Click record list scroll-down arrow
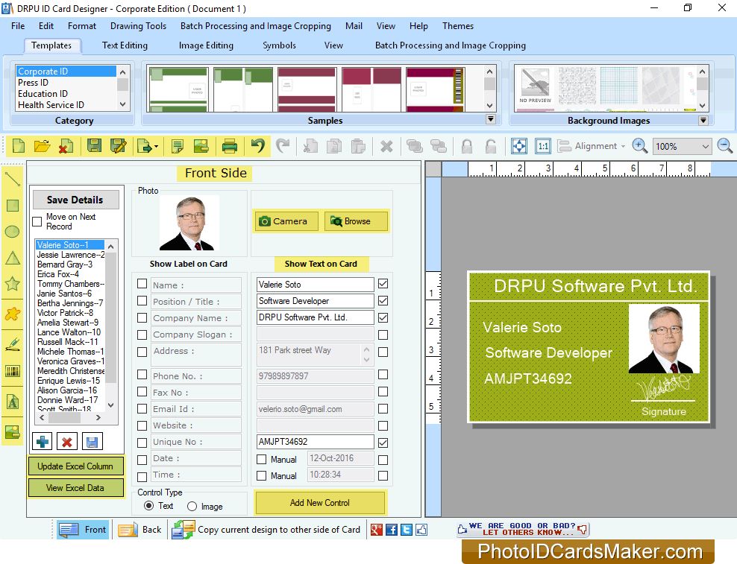This screenshot has width=737, height=564. 111,405
